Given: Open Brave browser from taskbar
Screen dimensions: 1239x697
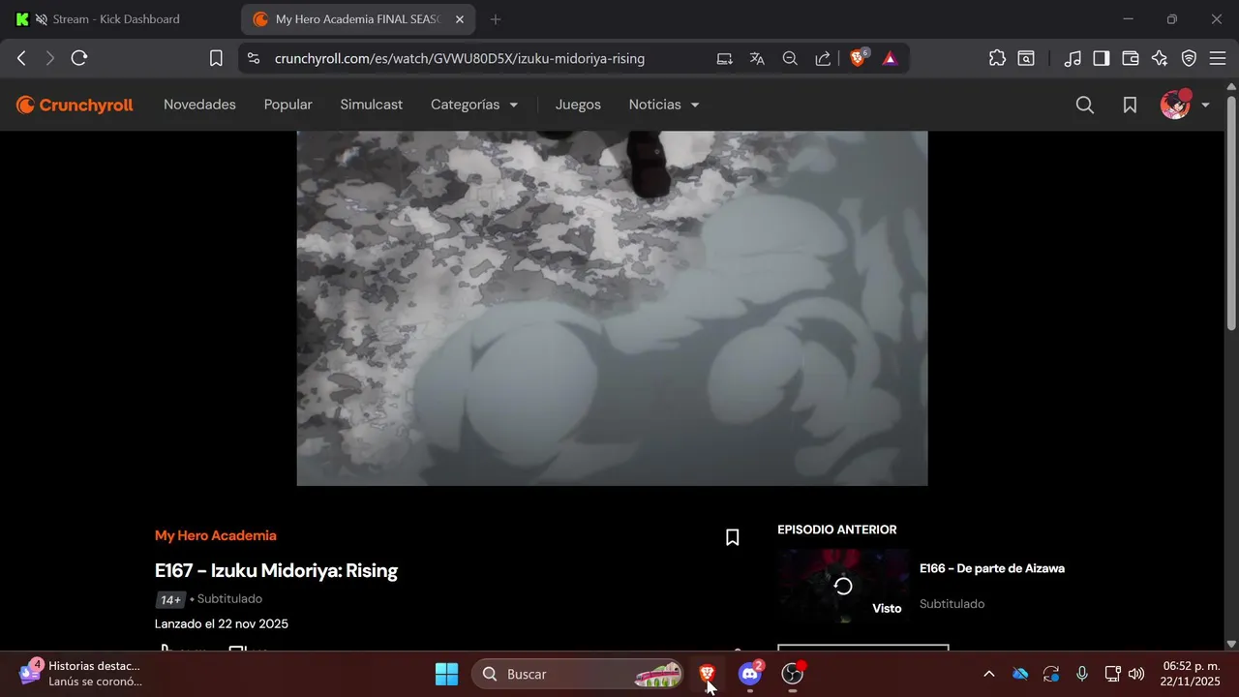Looking at the screenshot, I should 708,674.
